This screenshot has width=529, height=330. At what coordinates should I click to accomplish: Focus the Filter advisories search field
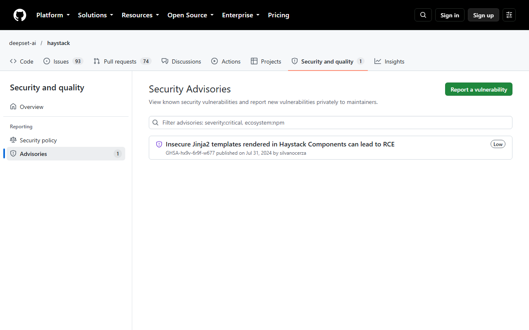click(x=331, y=123)
